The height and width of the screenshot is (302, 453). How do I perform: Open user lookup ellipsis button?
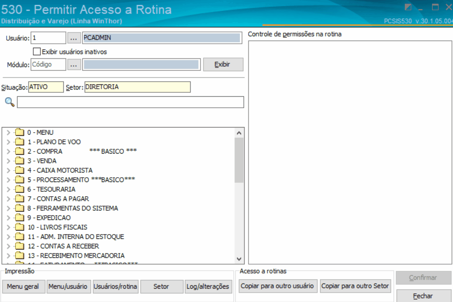point(74,38)
